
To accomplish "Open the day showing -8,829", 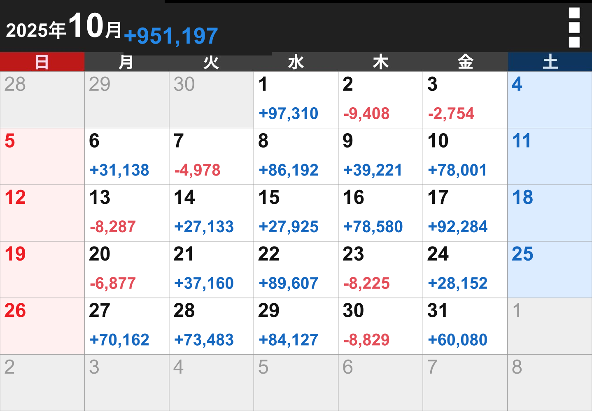I will [x=381, y=326].
